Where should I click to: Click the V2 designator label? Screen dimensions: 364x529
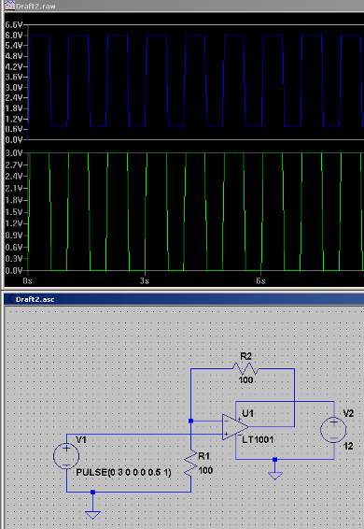(x=348, y=413)
